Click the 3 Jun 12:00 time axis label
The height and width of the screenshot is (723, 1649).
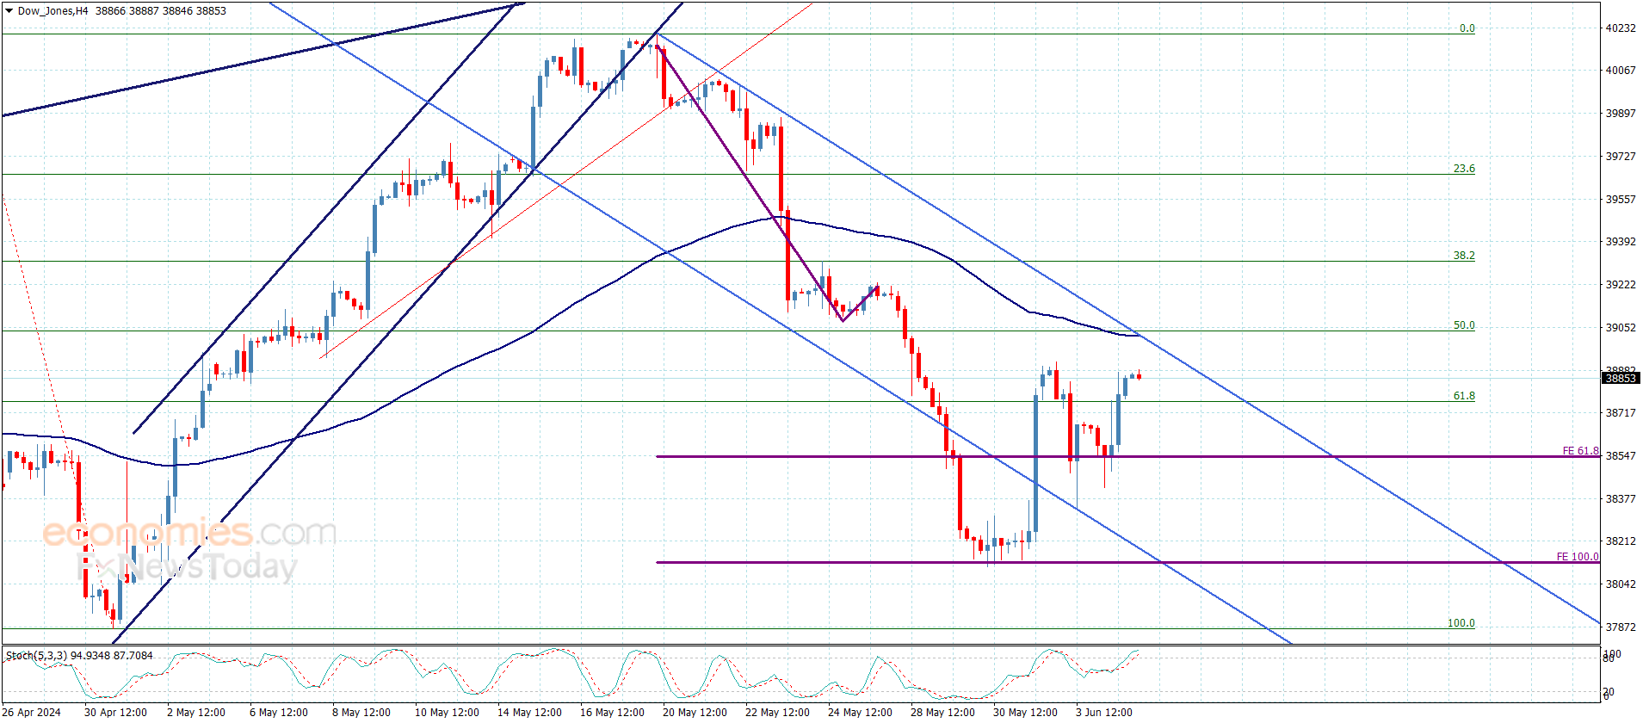1104,712
